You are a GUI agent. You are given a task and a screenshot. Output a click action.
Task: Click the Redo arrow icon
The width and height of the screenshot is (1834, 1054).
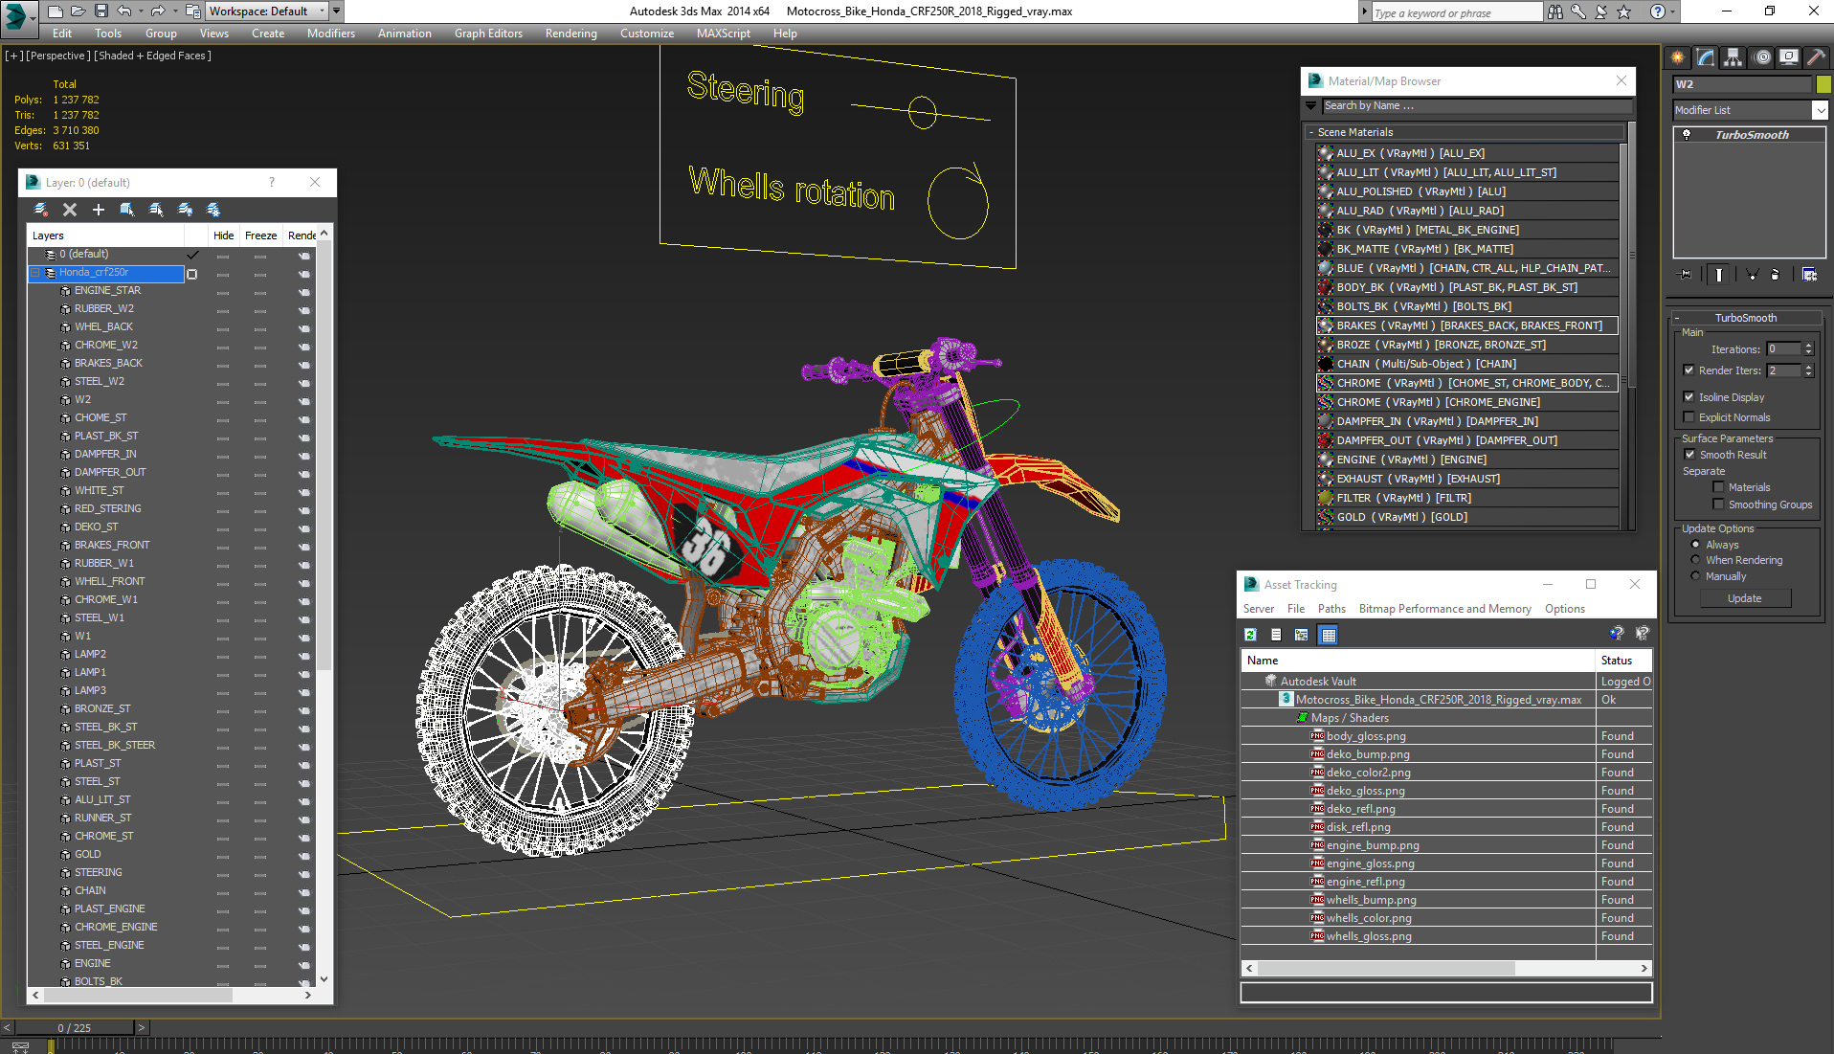click(158, 11)
